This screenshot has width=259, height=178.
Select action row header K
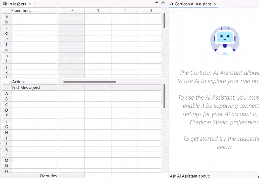click(6, 149)
